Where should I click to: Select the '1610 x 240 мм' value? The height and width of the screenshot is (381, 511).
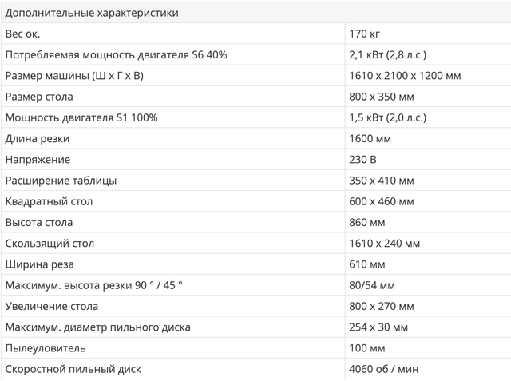click(384, 244)
